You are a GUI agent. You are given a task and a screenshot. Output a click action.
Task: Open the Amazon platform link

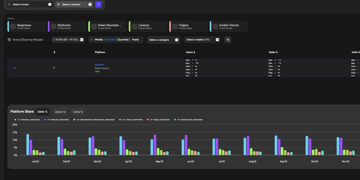point(99,65)
